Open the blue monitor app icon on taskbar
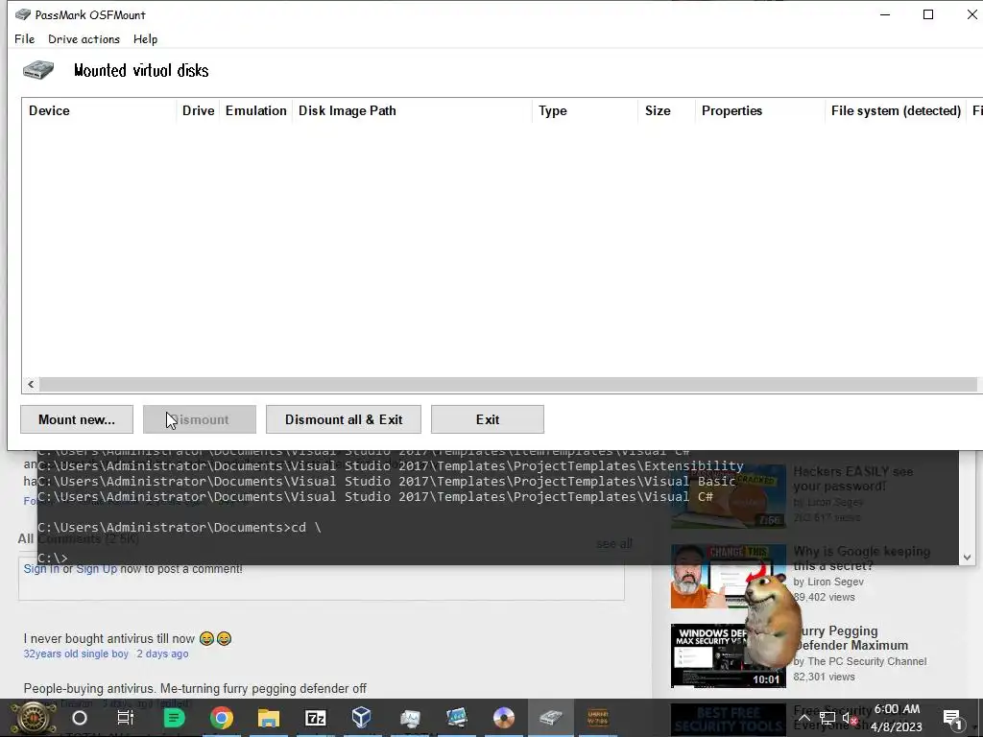 [457, 718]
